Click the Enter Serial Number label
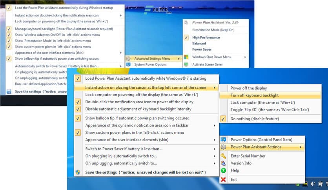328x190 pixels. 248,156
